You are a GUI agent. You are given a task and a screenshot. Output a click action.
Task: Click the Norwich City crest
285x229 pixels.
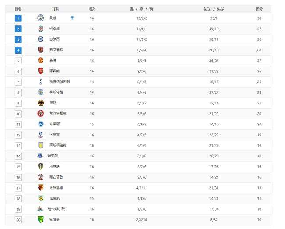40,219
